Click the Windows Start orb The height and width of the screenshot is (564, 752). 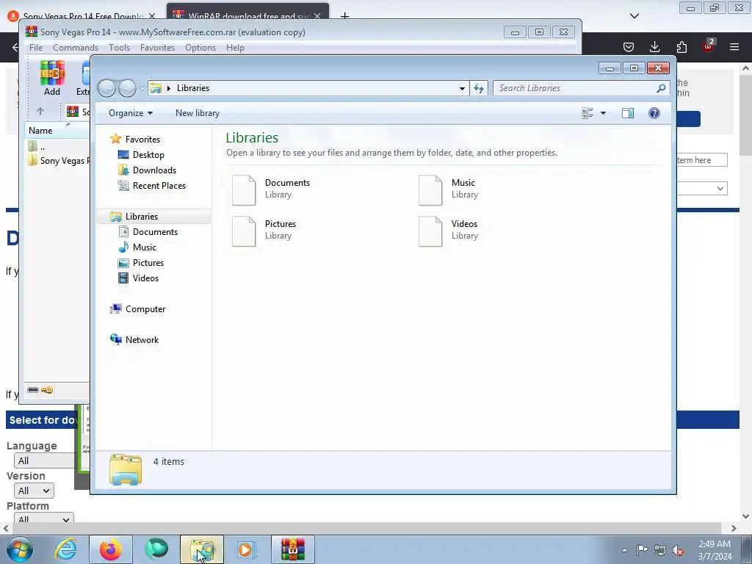20,549
